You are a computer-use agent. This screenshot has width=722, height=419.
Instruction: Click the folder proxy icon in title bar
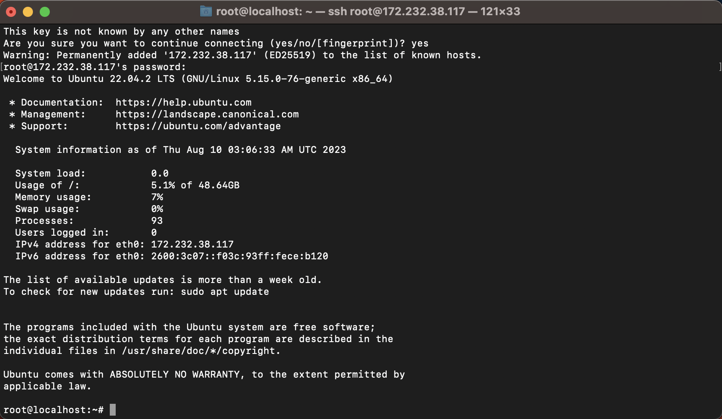206,11
